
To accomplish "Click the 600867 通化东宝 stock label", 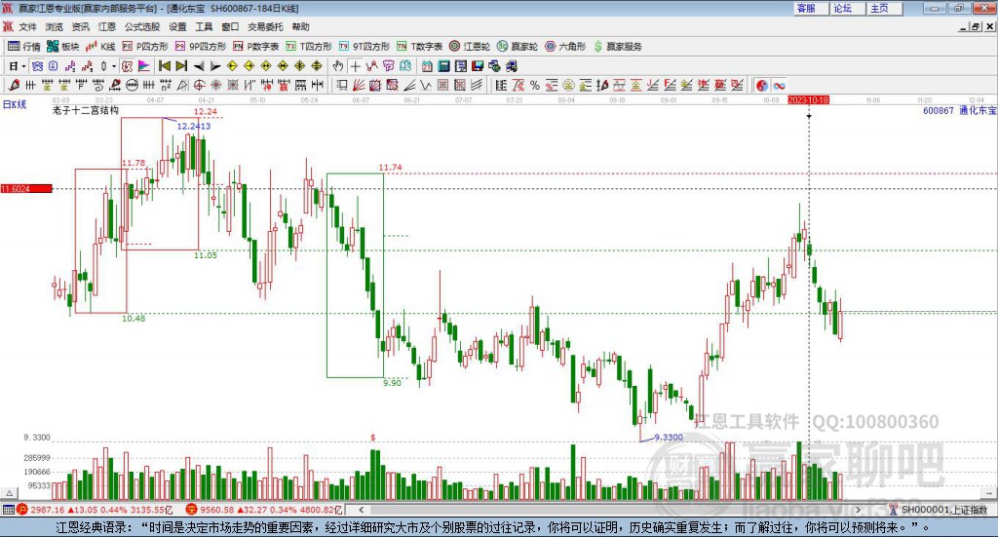I will 960,111.
